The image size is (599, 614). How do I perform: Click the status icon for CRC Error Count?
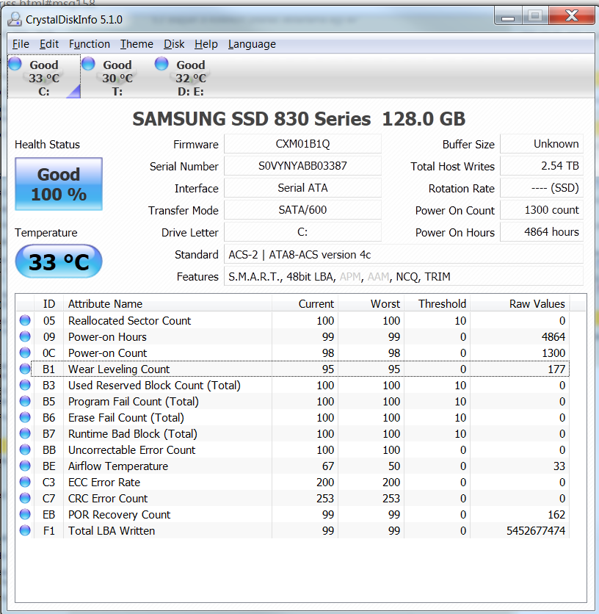click(x=25, y=498)
